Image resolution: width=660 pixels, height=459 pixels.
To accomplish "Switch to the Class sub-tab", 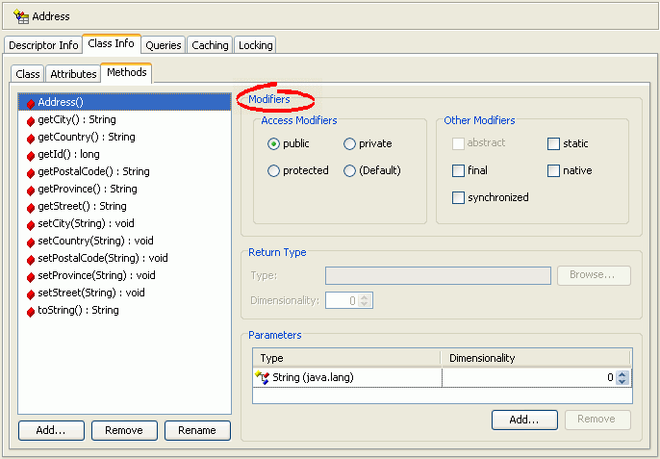I will [x=27, y=74].
